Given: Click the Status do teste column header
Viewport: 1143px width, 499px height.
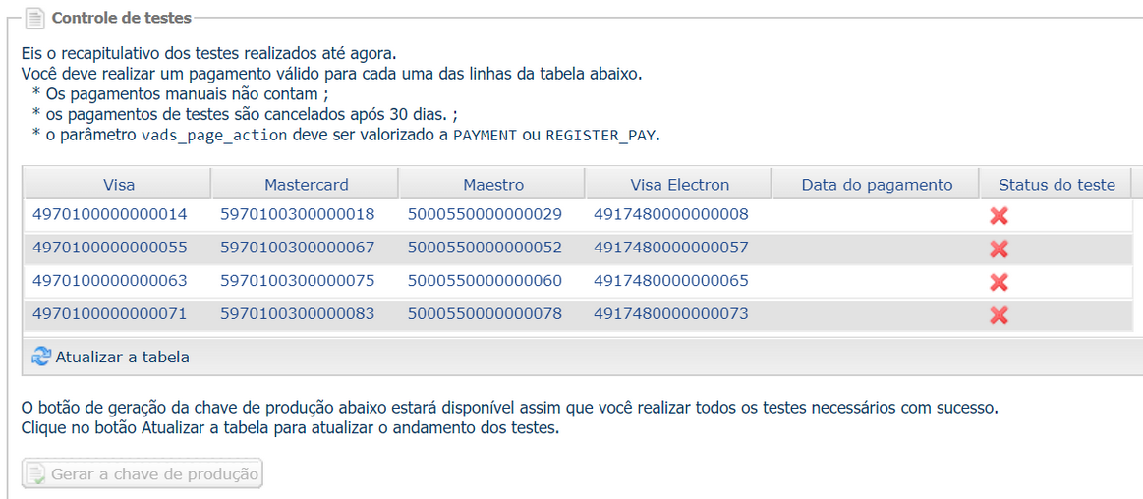Looking at the screenshot, I should coord(1057,185).
